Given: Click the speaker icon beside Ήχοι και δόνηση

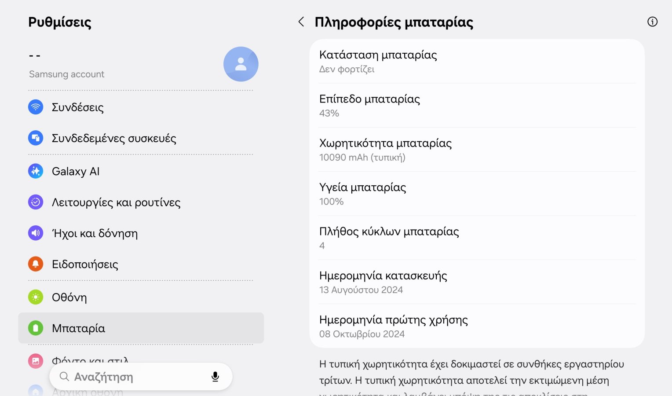Looking at the screenshot, I should pos(36,233).
